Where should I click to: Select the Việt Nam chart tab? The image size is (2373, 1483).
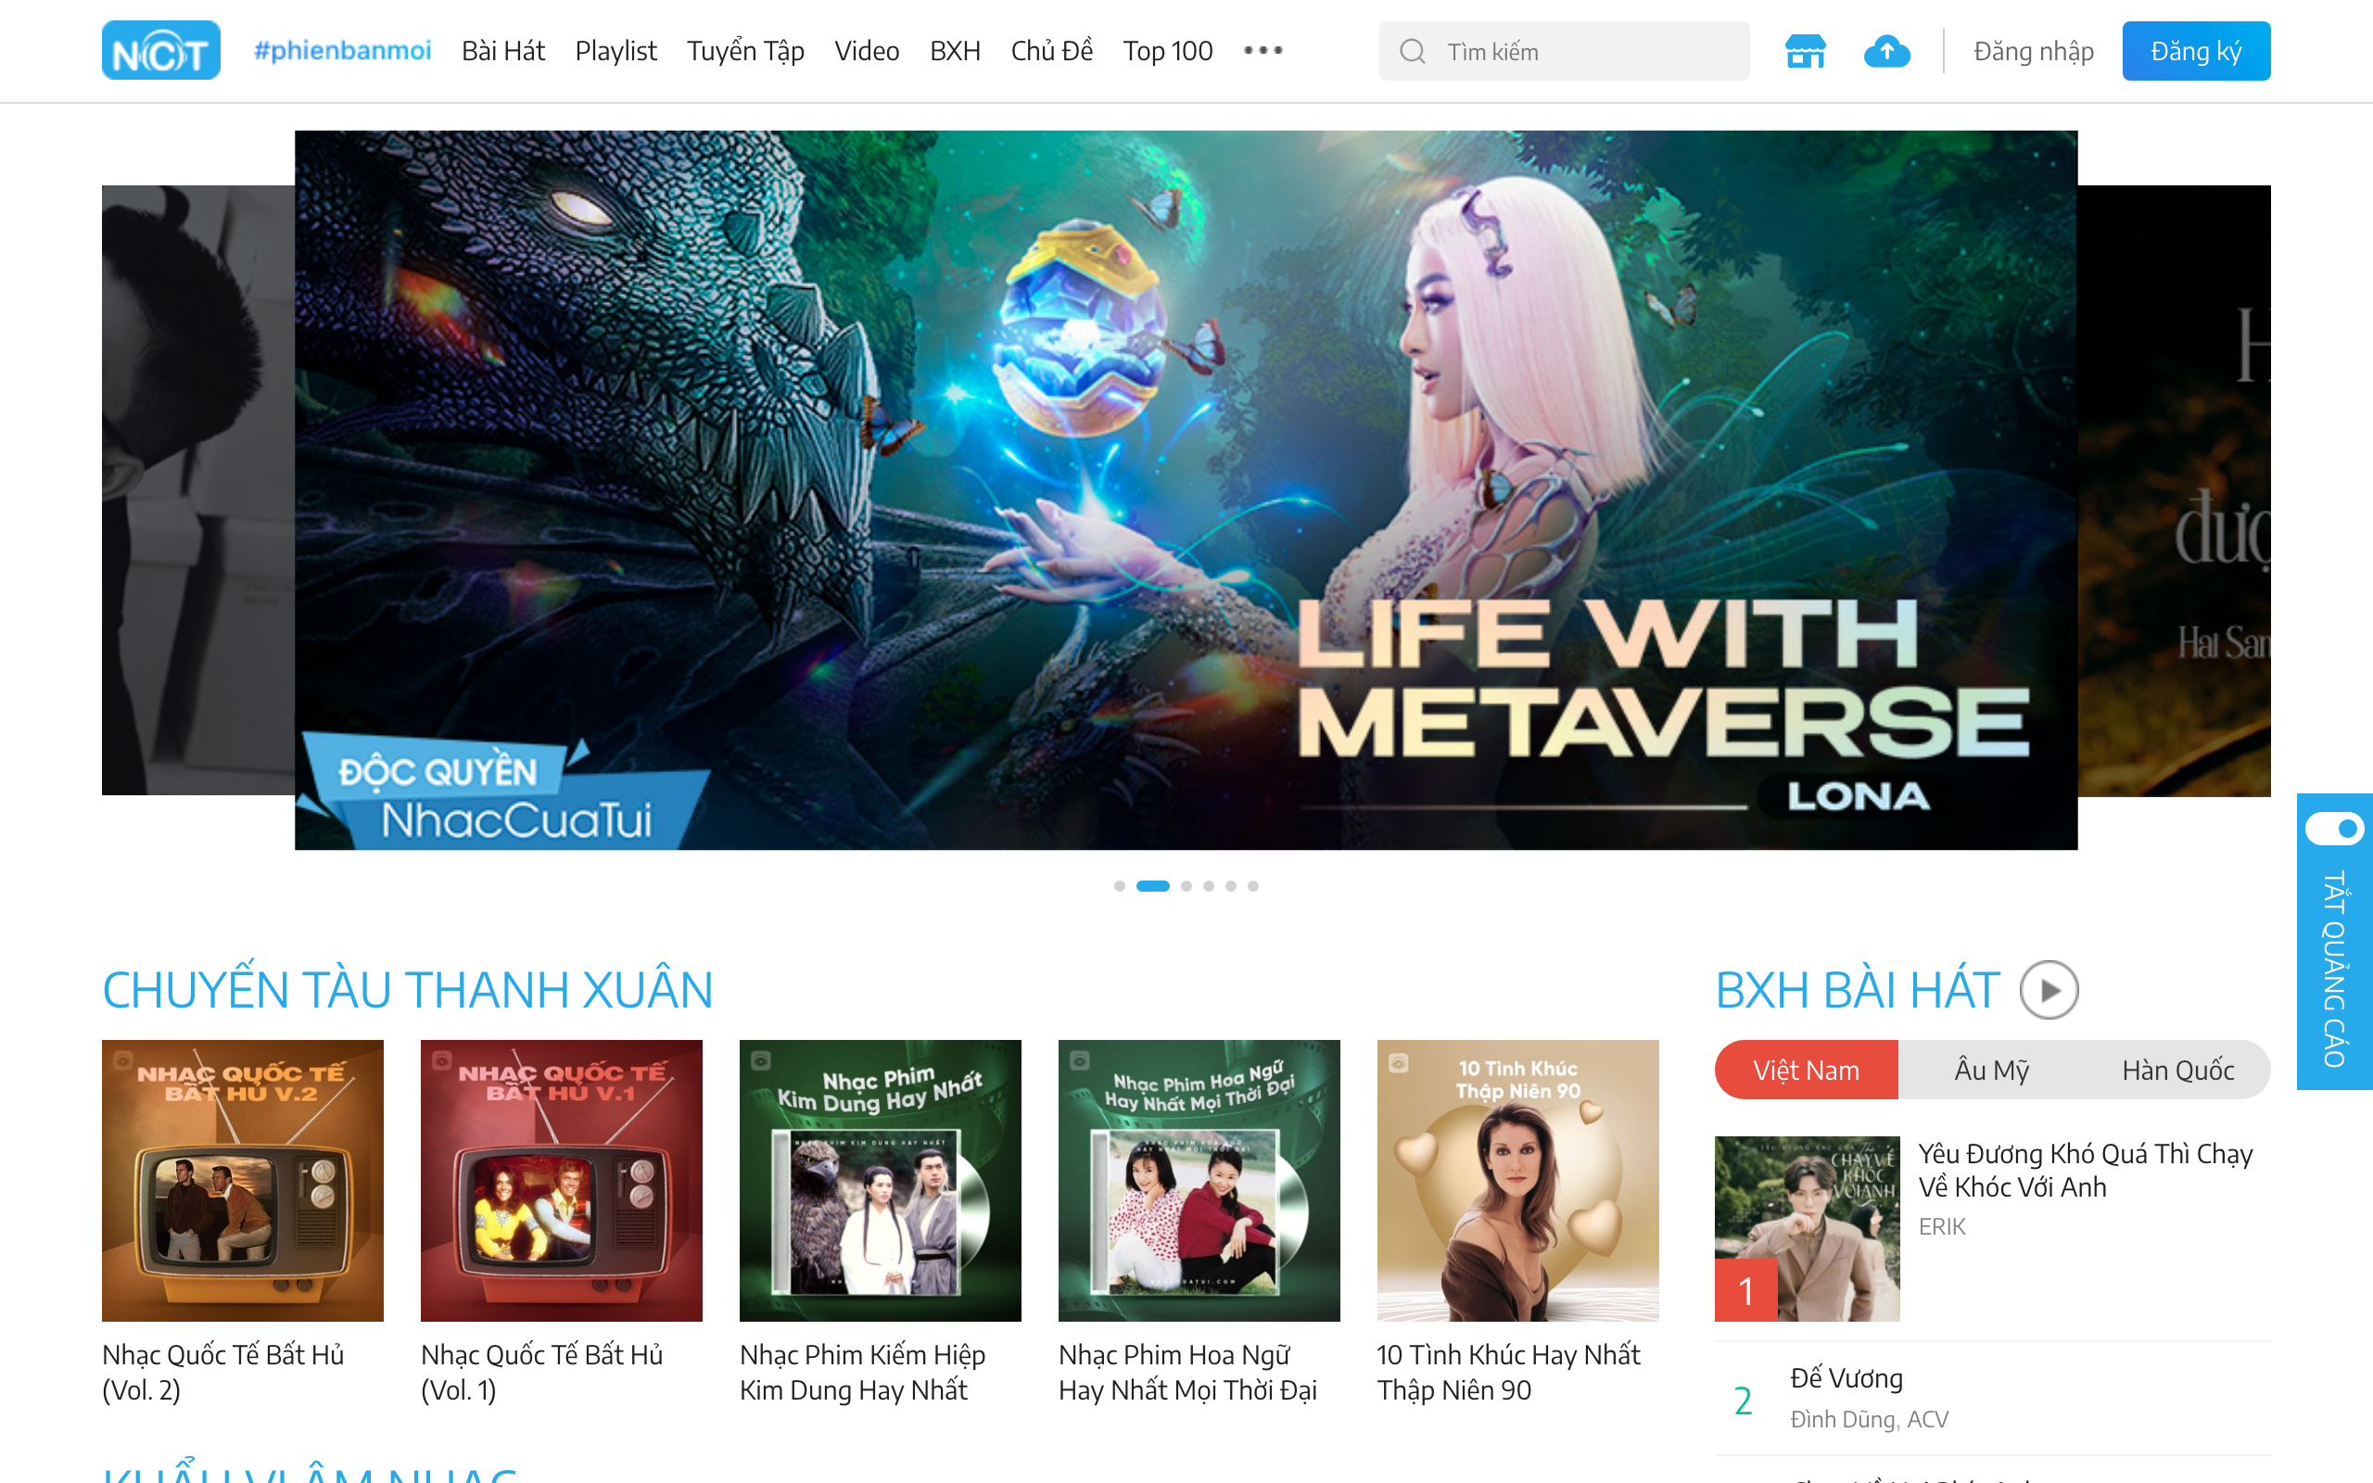(1806, 1069)
